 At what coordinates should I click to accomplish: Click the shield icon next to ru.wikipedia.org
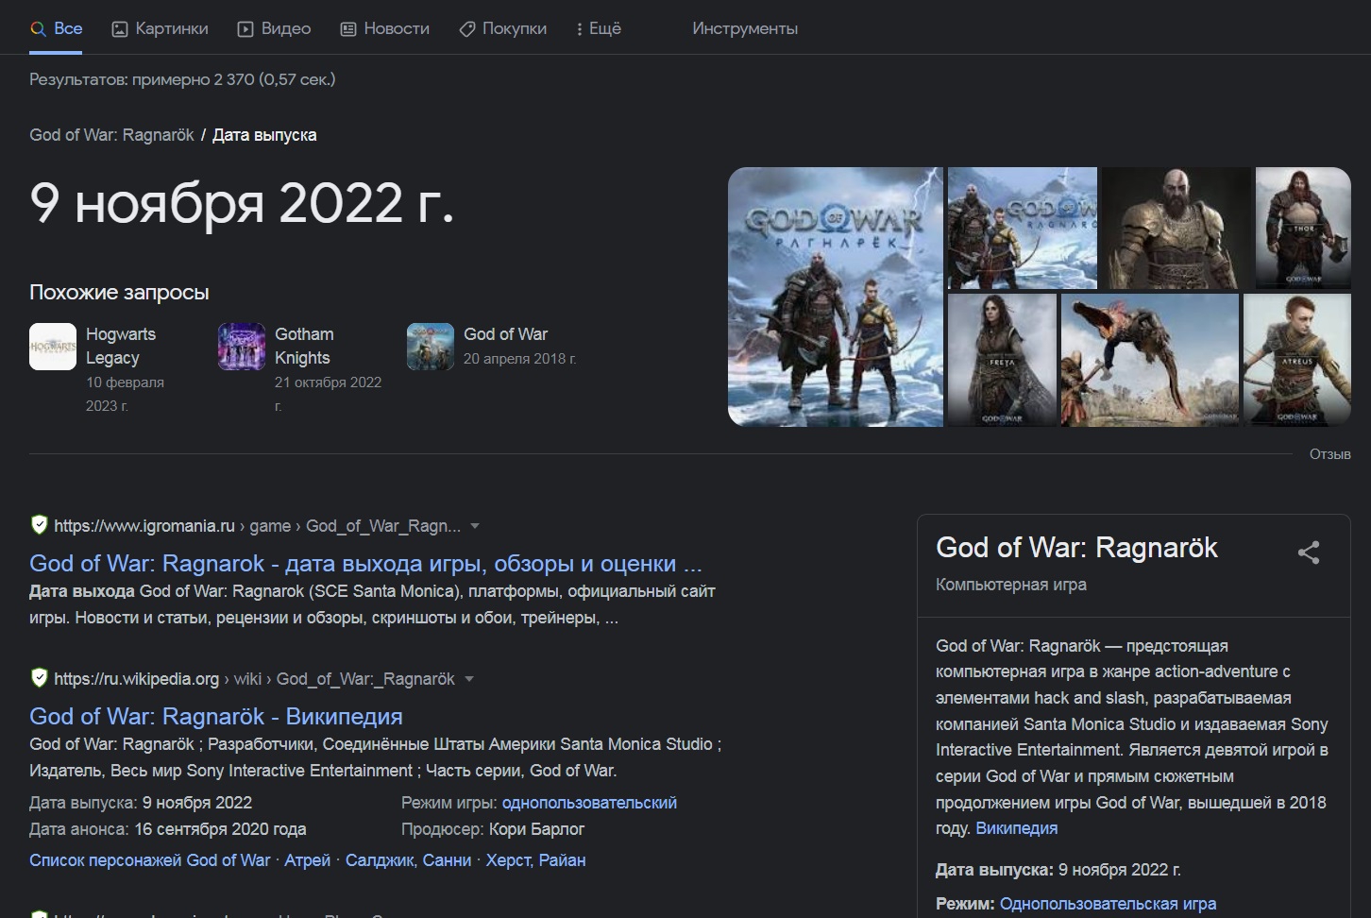(x=39, y=678)
